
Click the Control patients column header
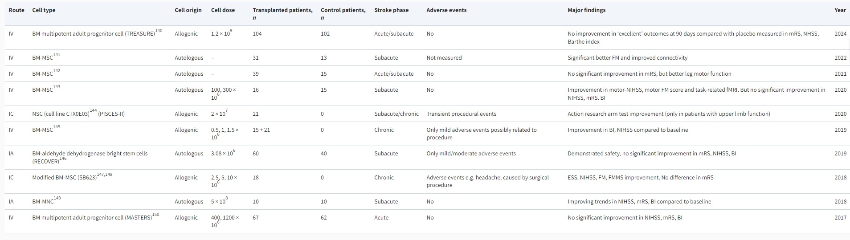(343, 10)
